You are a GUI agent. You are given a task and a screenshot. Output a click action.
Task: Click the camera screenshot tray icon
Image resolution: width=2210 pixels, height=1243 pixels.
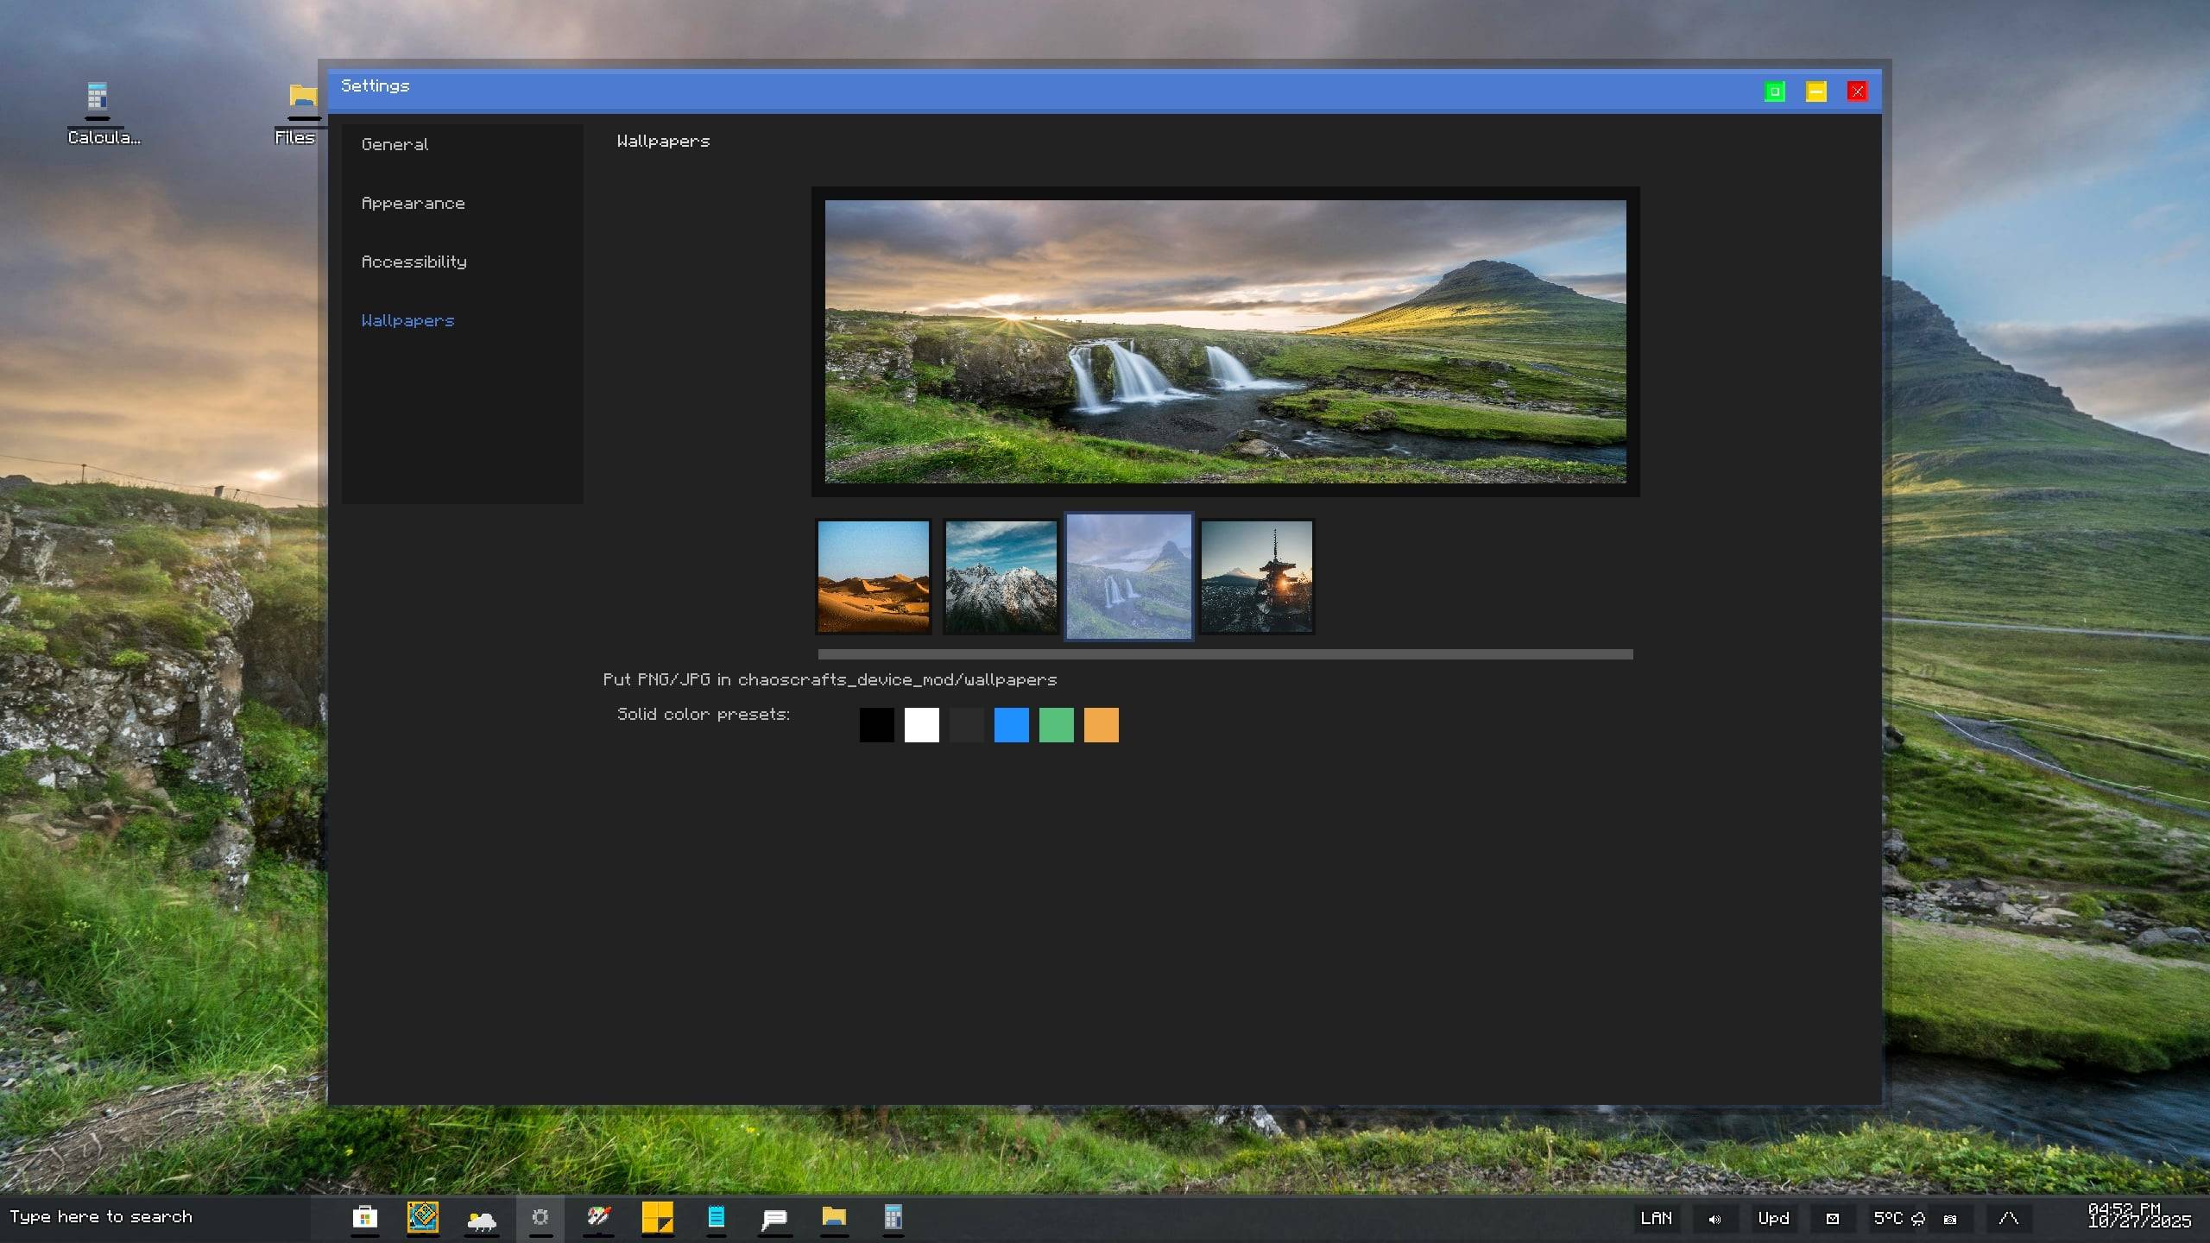click(x=1949, y=1219)
